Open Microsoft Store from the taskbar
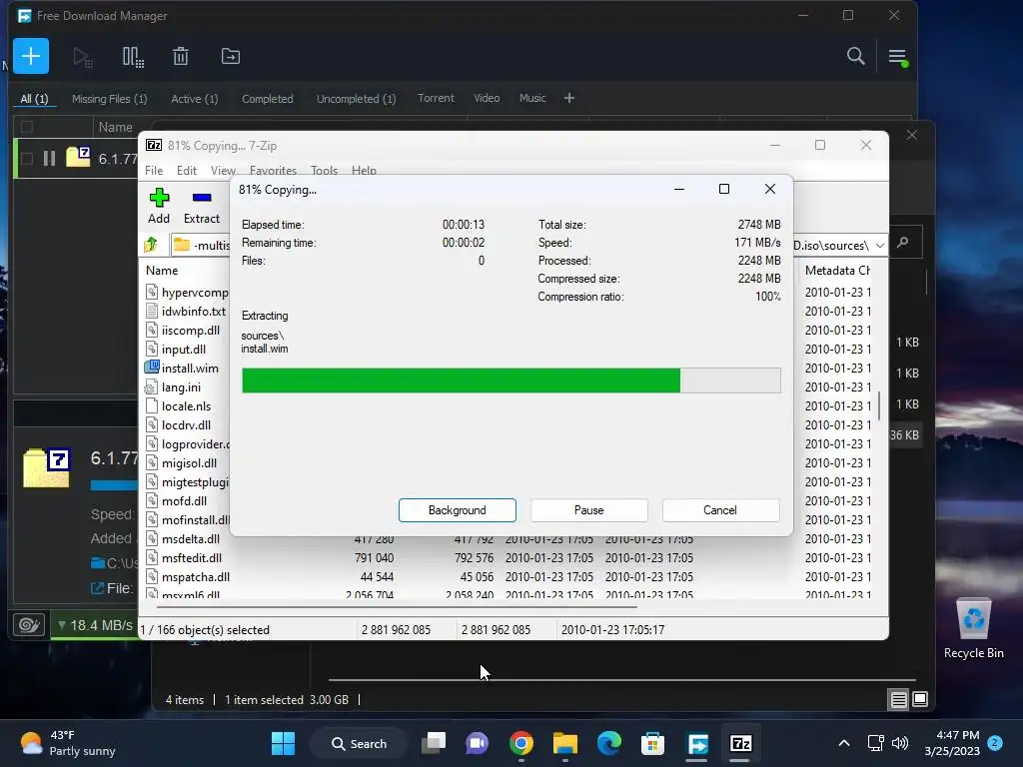Screen dimensions: 1023x767 [x=652, y=743]
